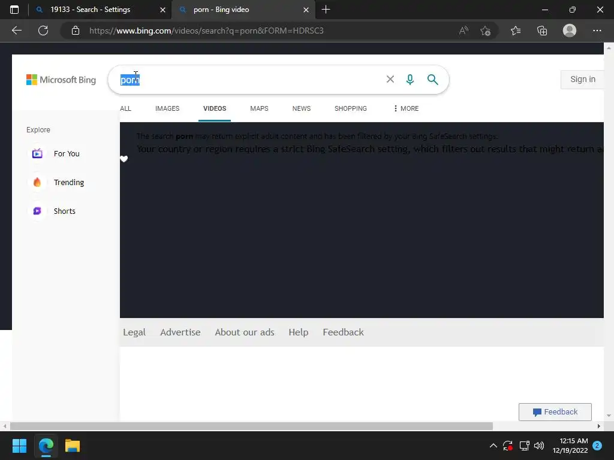This screenshot has width=614, height=460.
Task: Open the footer Feedback link
Action: point(343,332)
